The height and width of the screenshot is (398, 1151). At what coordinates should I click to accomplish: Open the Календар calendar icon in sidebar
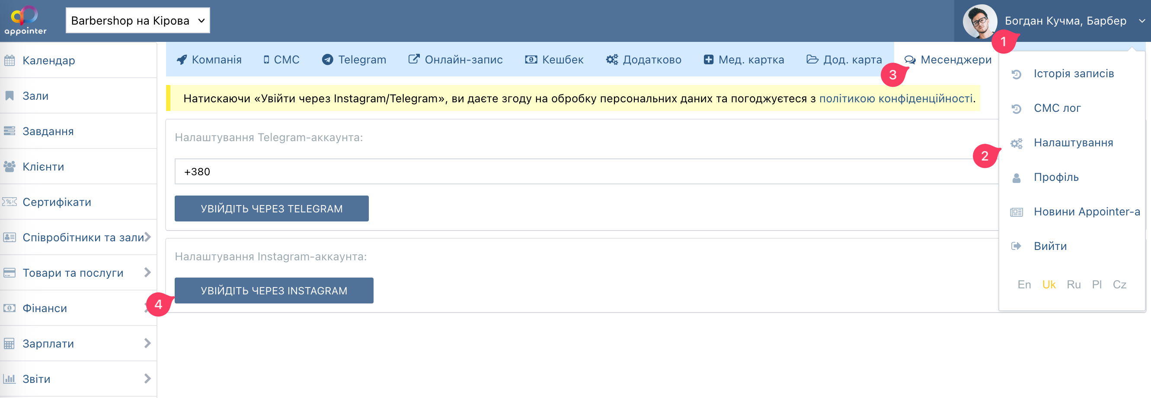click(x=10, y=60)
